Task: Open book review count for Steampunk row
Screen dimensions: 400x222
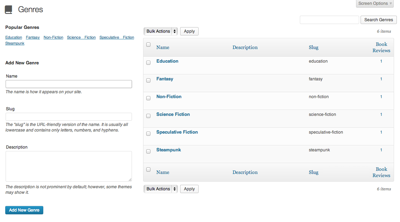Action: point(381,150)
